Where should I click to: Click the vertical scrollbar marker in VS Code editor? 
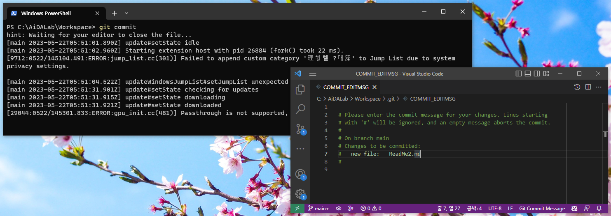coord(605,134)
